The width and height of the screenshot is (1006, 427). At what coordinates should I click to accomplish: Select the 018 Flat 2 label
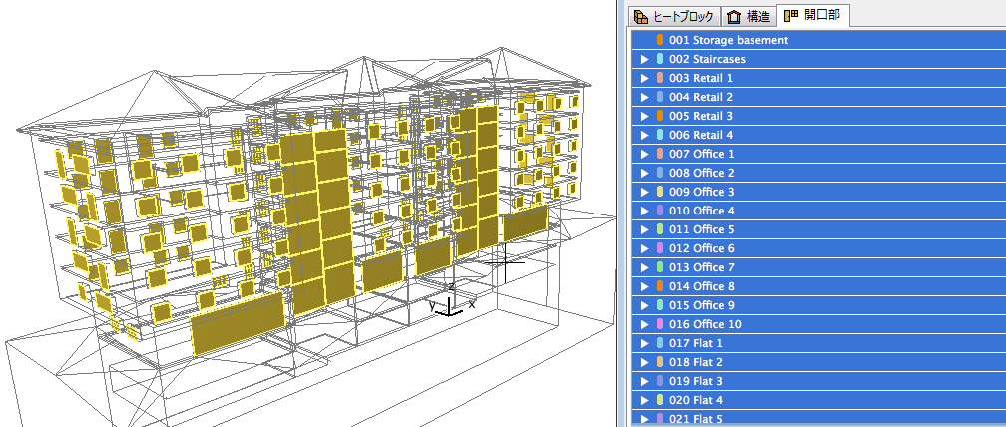[696, 362]
